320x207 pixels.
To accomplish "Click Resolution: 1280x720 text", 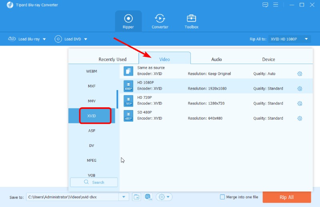I will pyautogui.click(x=206, y=103).
